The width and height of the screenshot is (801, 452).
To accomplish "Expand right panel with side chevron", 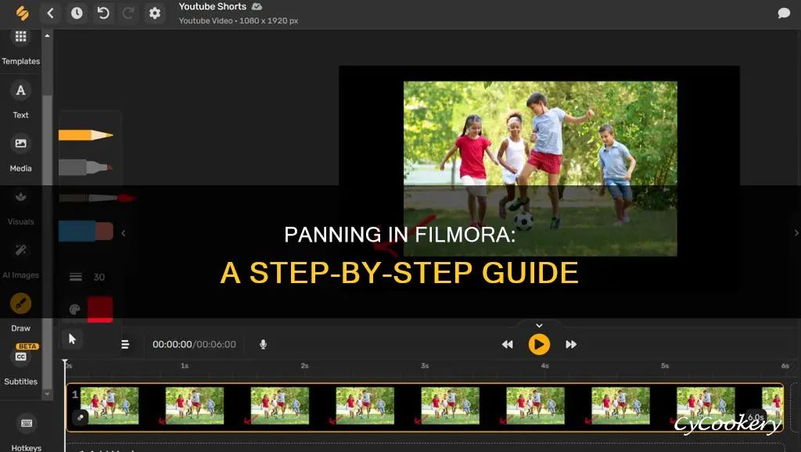I will click(x=796, y=233).
